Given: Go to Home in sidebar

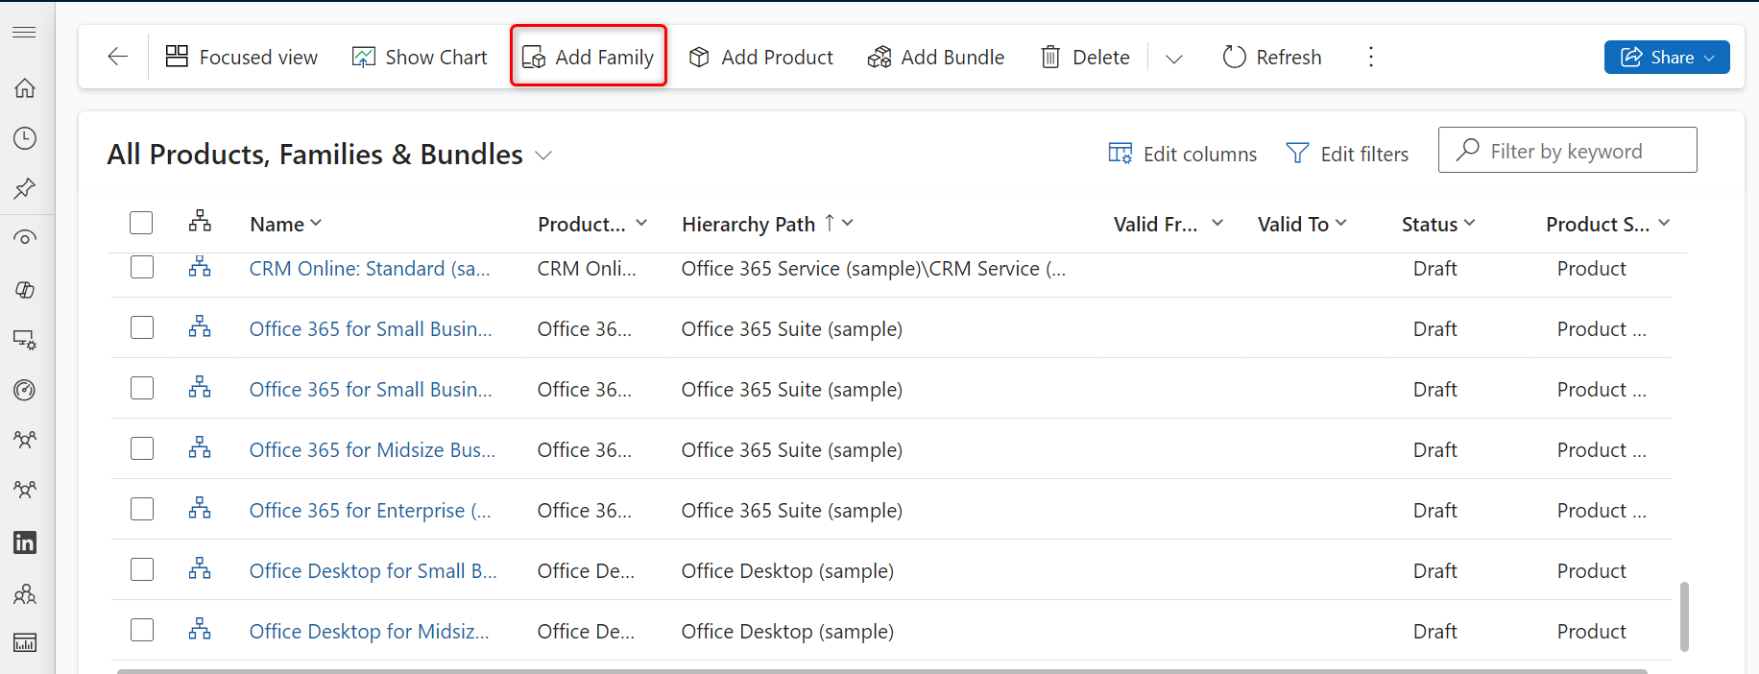Looking at the screenshot, I should point(25,88).
